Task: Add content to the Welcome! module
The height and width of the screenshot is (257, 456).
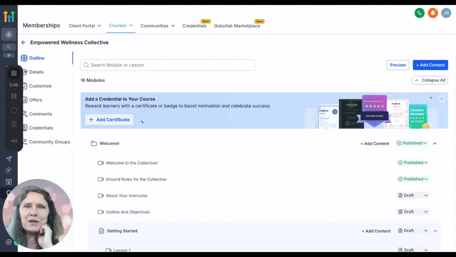Action: (375, 143)
